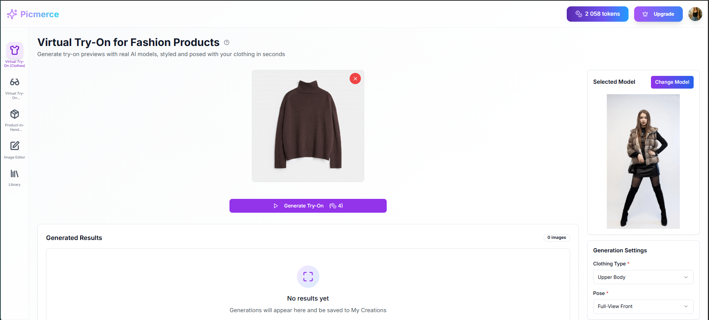The image size is (709, 320).
Task: Click the crown icon on the Upgrade button
Action: pyautogui.click(x=645, y=14)
